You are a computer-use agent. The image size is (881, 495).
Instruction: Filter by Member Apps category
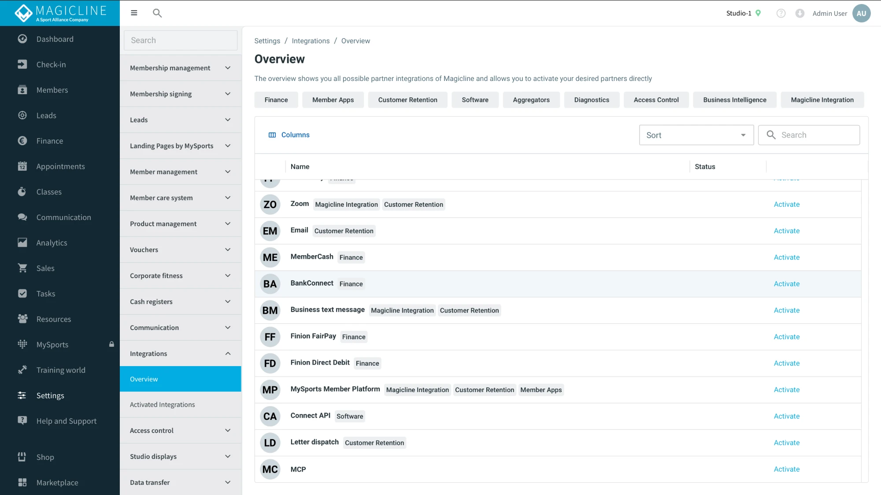pyautogui.click(x=333, y=100)
